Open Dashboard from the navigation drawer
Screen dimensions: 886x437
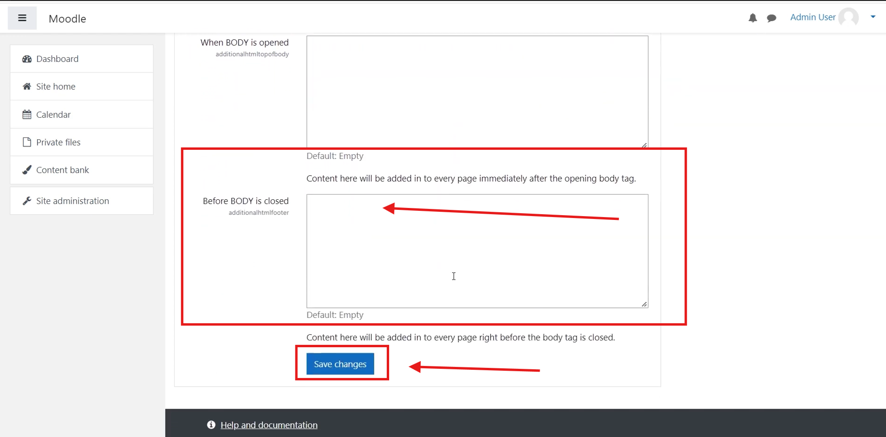pos(57,59)
